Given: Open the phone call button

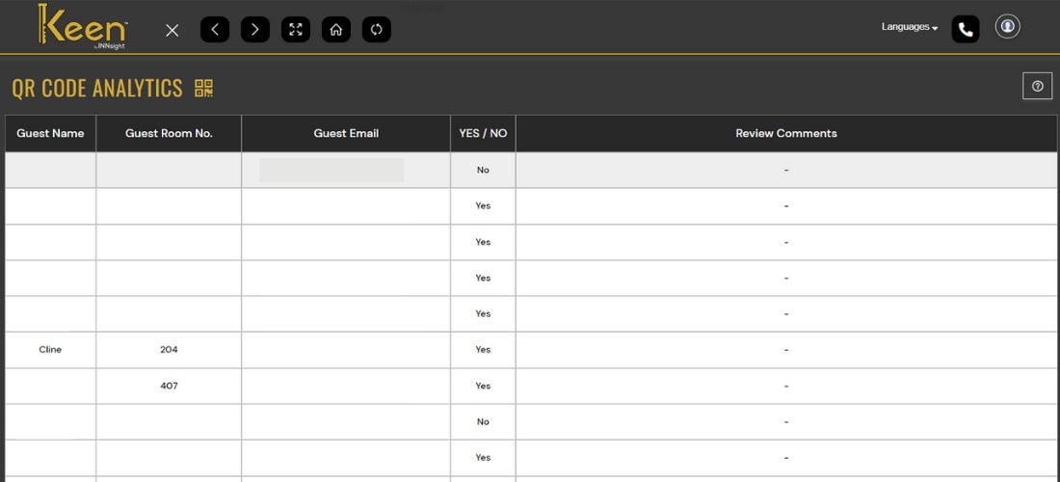Looking at the screenshot, I should 966,30.
